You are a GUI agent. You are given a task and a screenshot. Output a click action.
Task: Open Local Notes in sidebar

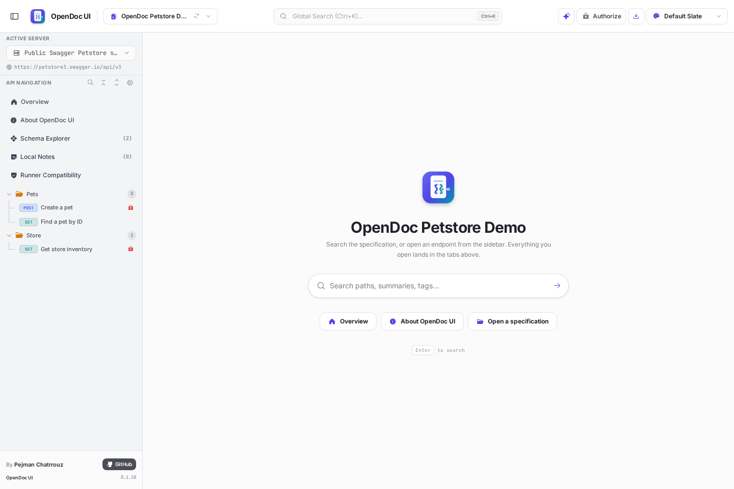coord(71,157)
